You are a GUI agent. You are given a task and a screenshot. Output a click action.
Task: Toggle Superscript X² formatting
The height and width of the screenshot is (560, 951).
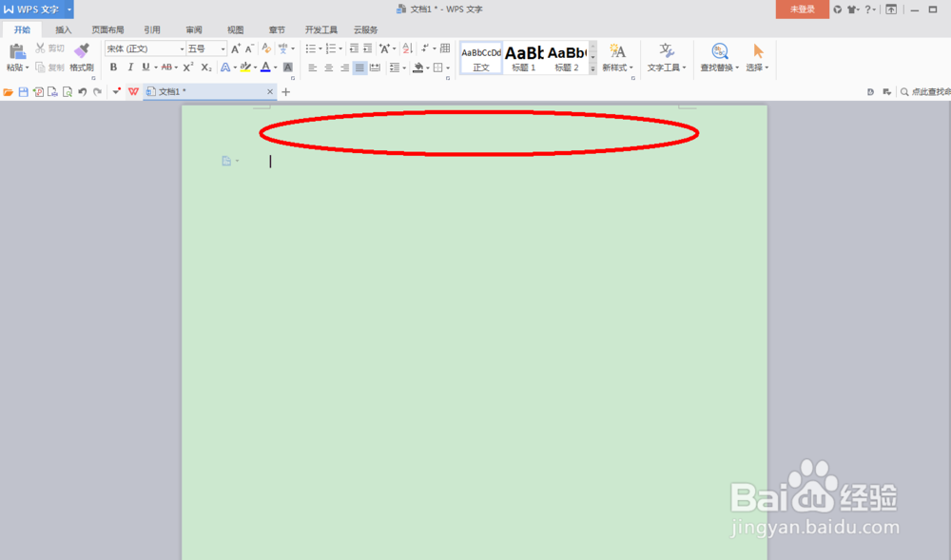tap(188, 68)
